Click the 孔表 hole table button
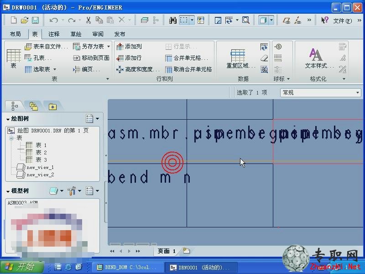 coord(38,58)
